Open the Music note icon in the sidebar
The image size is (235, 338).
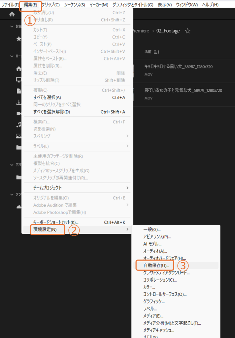click(19, 124)
